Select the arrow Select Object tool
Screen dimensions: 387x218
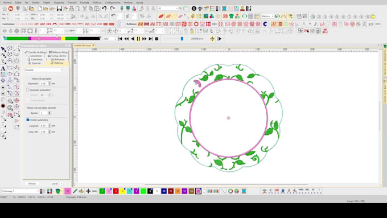point(3,49)
